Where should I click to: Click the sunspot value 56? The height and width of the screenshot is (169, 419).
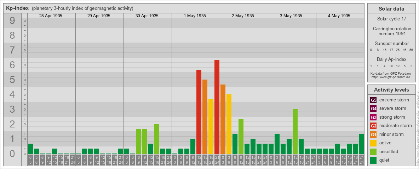(411, 50)
